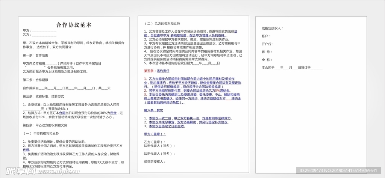Click the 全 称： field label

tap(267, 60)
